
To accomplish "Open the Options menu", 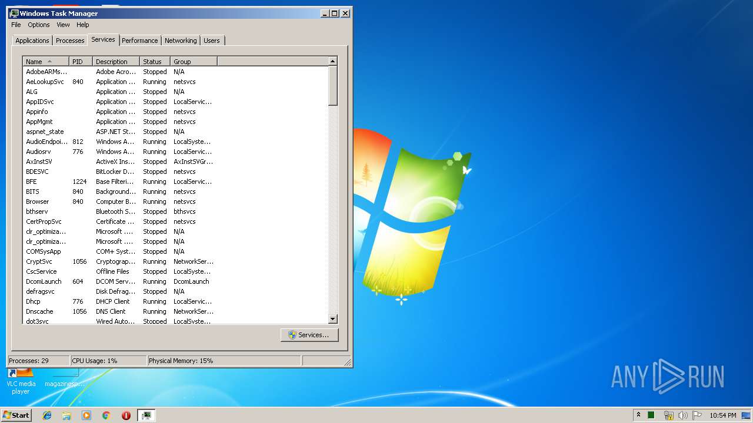I will click(x=39, y=25).
